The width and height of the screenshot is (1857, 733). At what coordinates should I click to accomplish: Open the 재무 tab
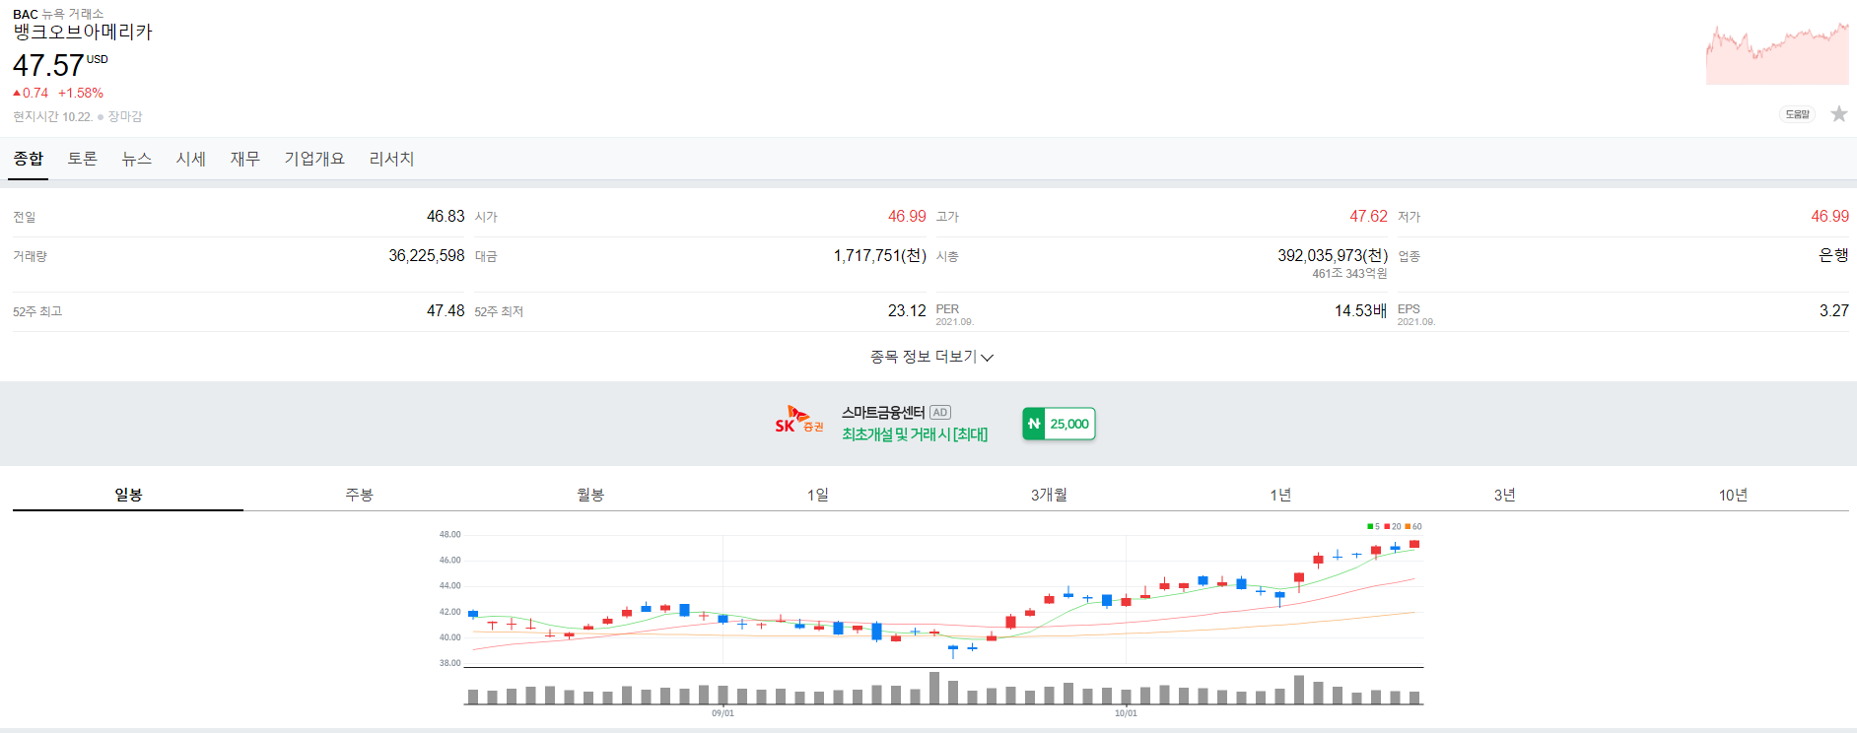(x=245, y=159)
